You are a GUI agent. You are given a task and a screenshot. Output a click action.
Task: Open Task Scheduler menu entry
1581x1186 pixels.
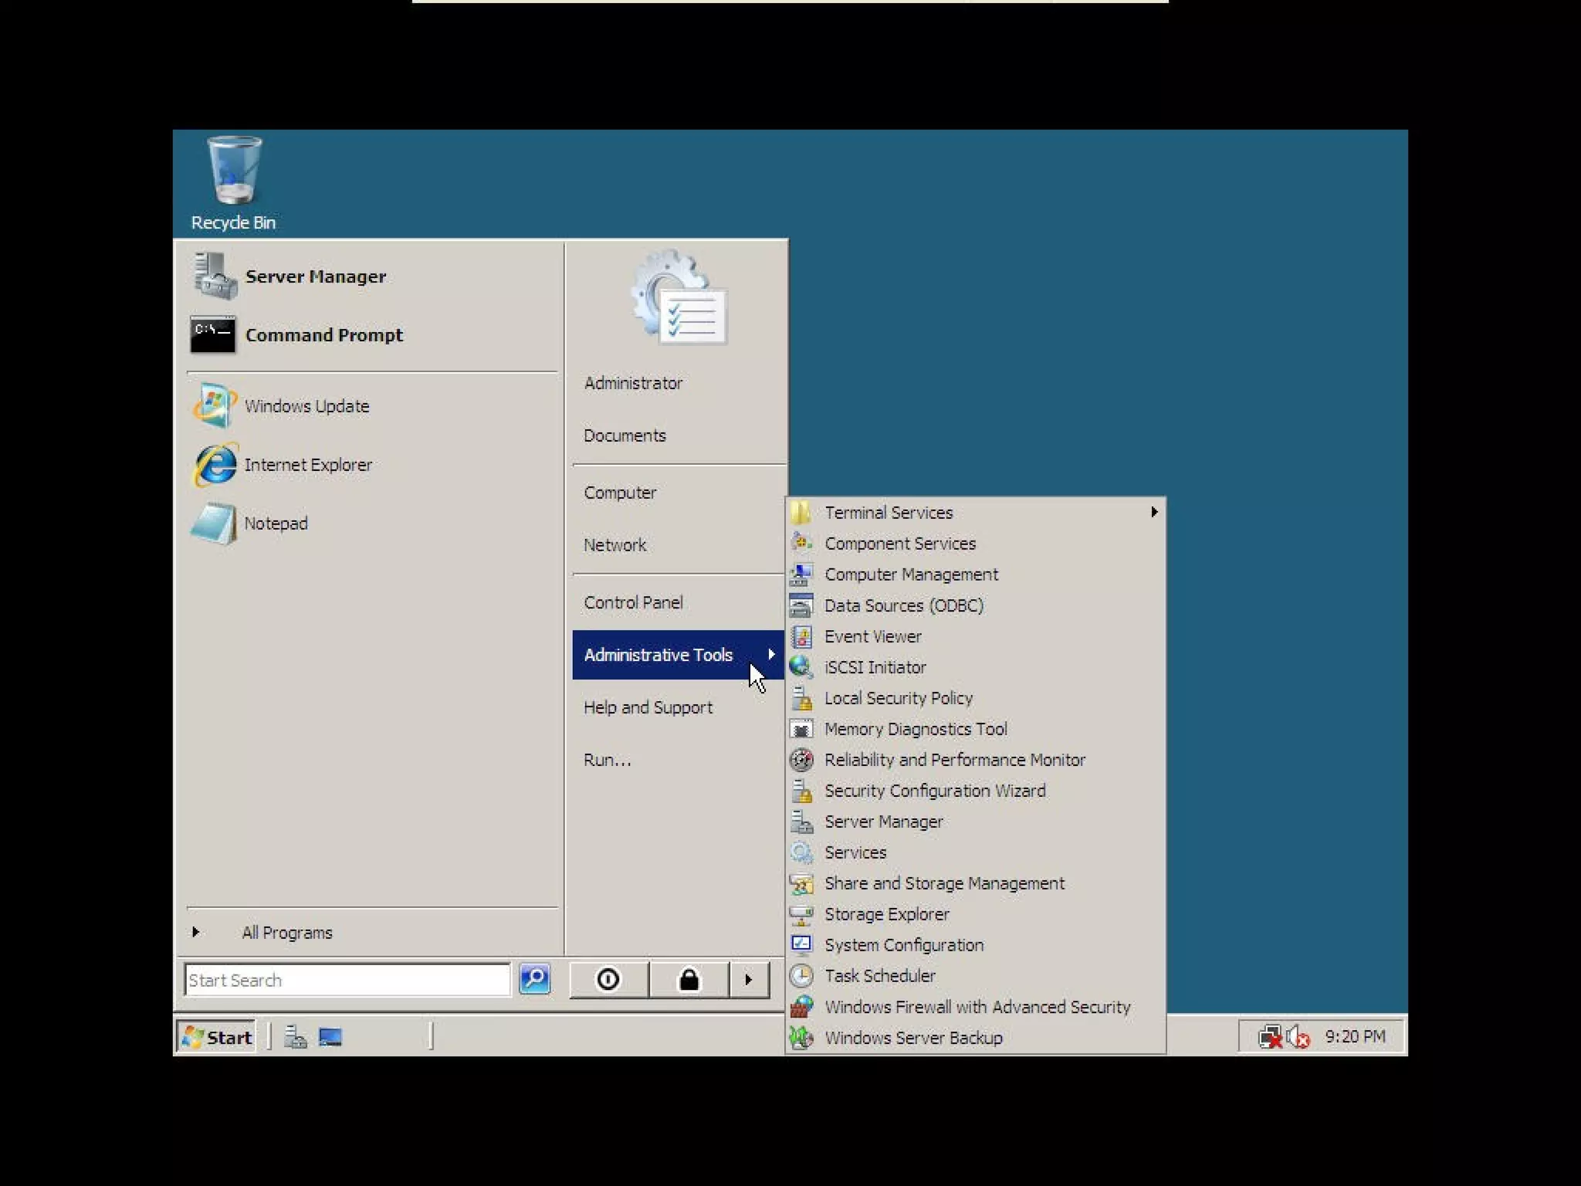879,976
